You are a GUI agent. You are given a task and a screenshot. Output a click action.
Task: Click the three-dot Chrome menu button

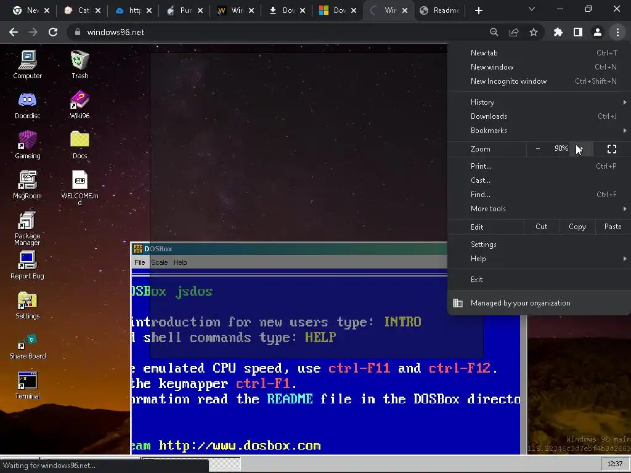coord(617,32)
